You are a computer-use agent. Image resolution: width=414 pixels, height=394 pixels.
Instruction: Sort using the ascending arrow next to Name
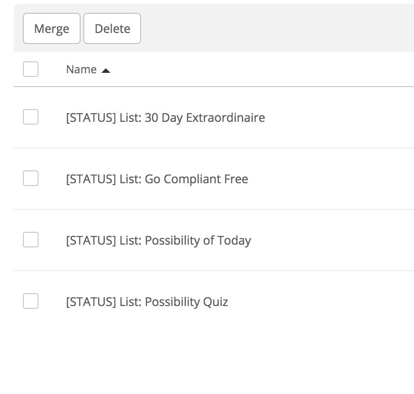[x=106, y=71]
